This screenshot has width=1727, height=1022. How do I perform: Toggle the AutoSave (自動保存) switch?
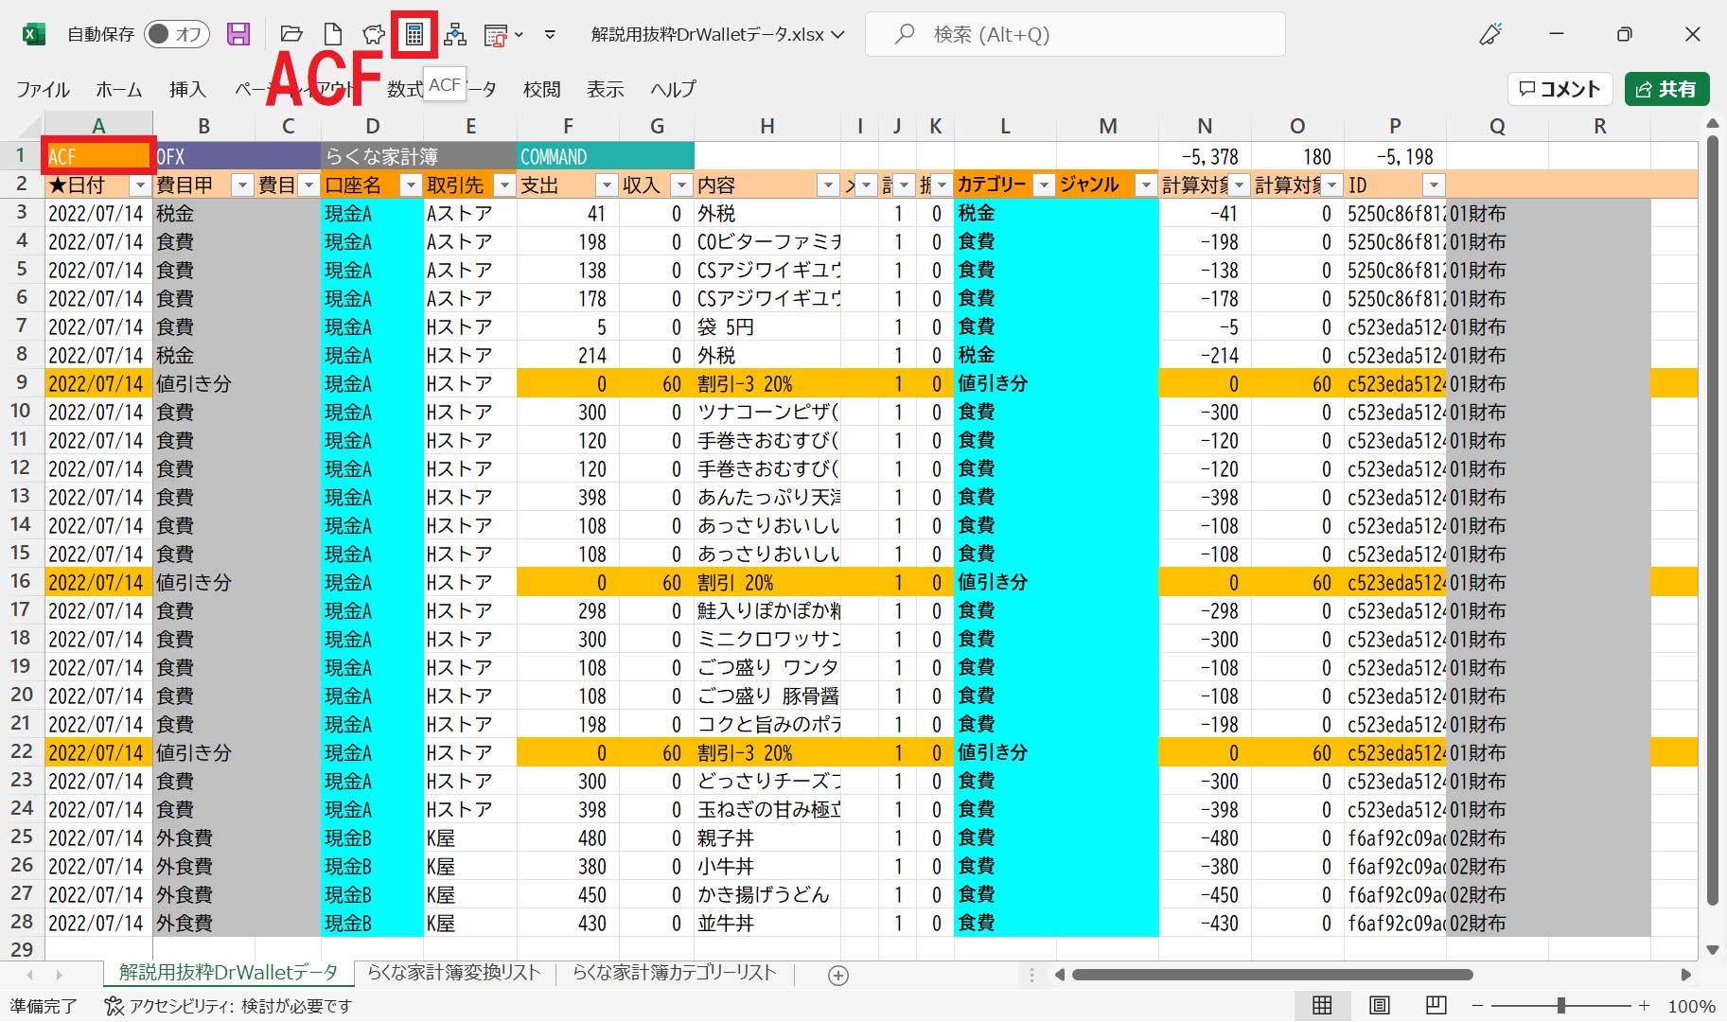coord(178,35)
